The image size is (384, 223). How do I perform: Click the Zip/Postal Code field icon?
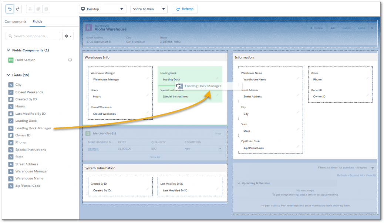point(11,186)
